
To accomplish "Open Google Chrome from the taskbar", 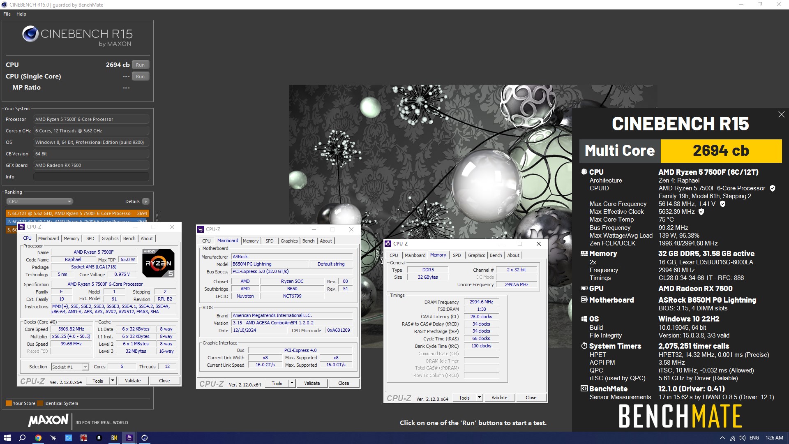I will [x=38, y=438].
